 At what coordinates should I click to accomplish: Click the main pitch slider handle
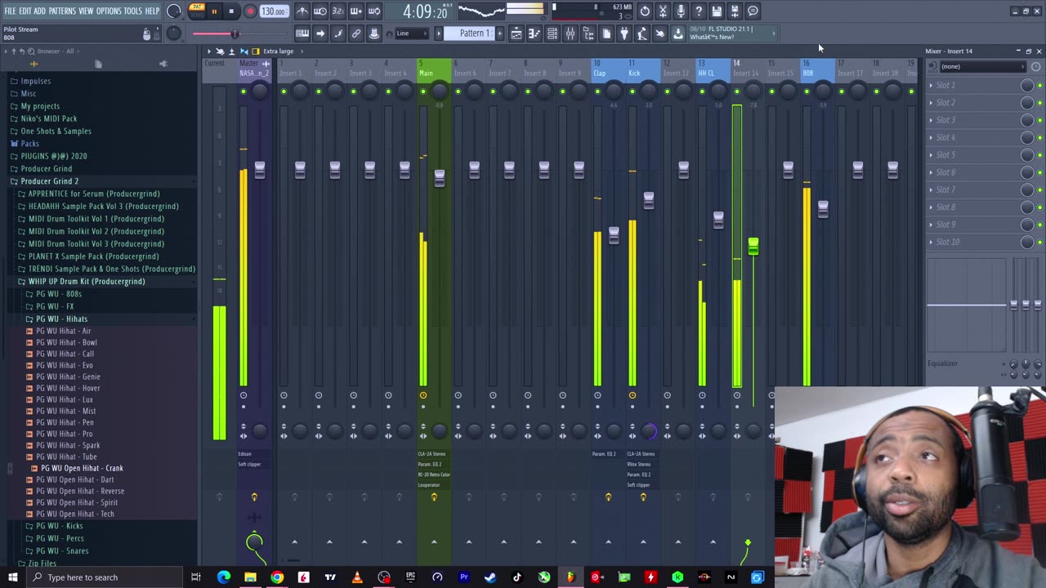pos(235,33)
